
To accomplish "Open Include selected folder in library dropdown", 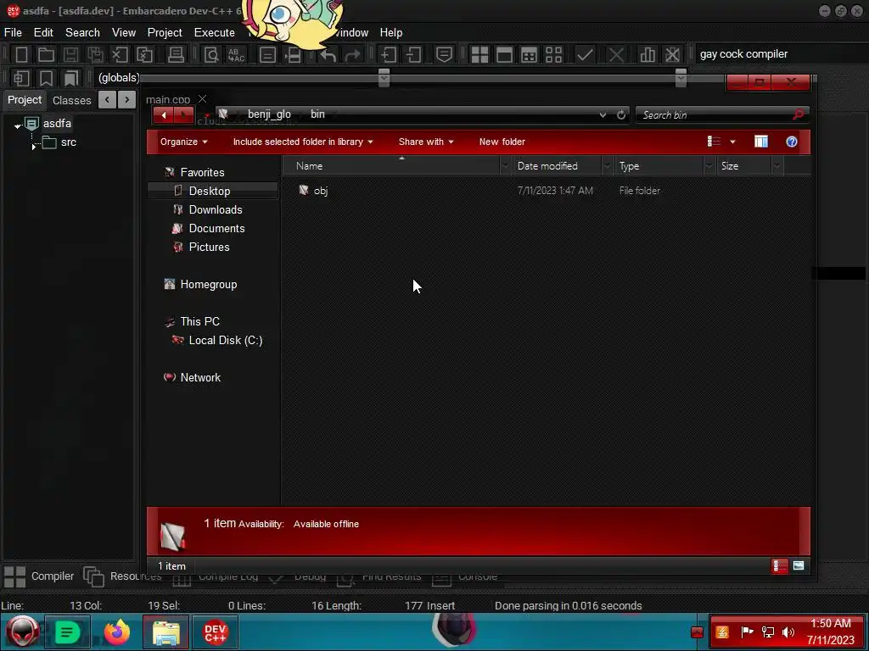I will (x=303, y=142).
